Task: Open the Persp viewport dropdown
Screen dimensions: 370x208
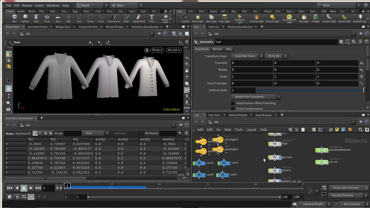Action: (158, 50)
